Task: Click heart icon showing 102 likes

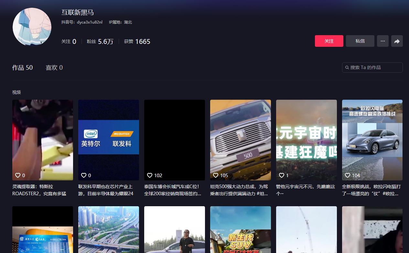Action: (150, 175)
